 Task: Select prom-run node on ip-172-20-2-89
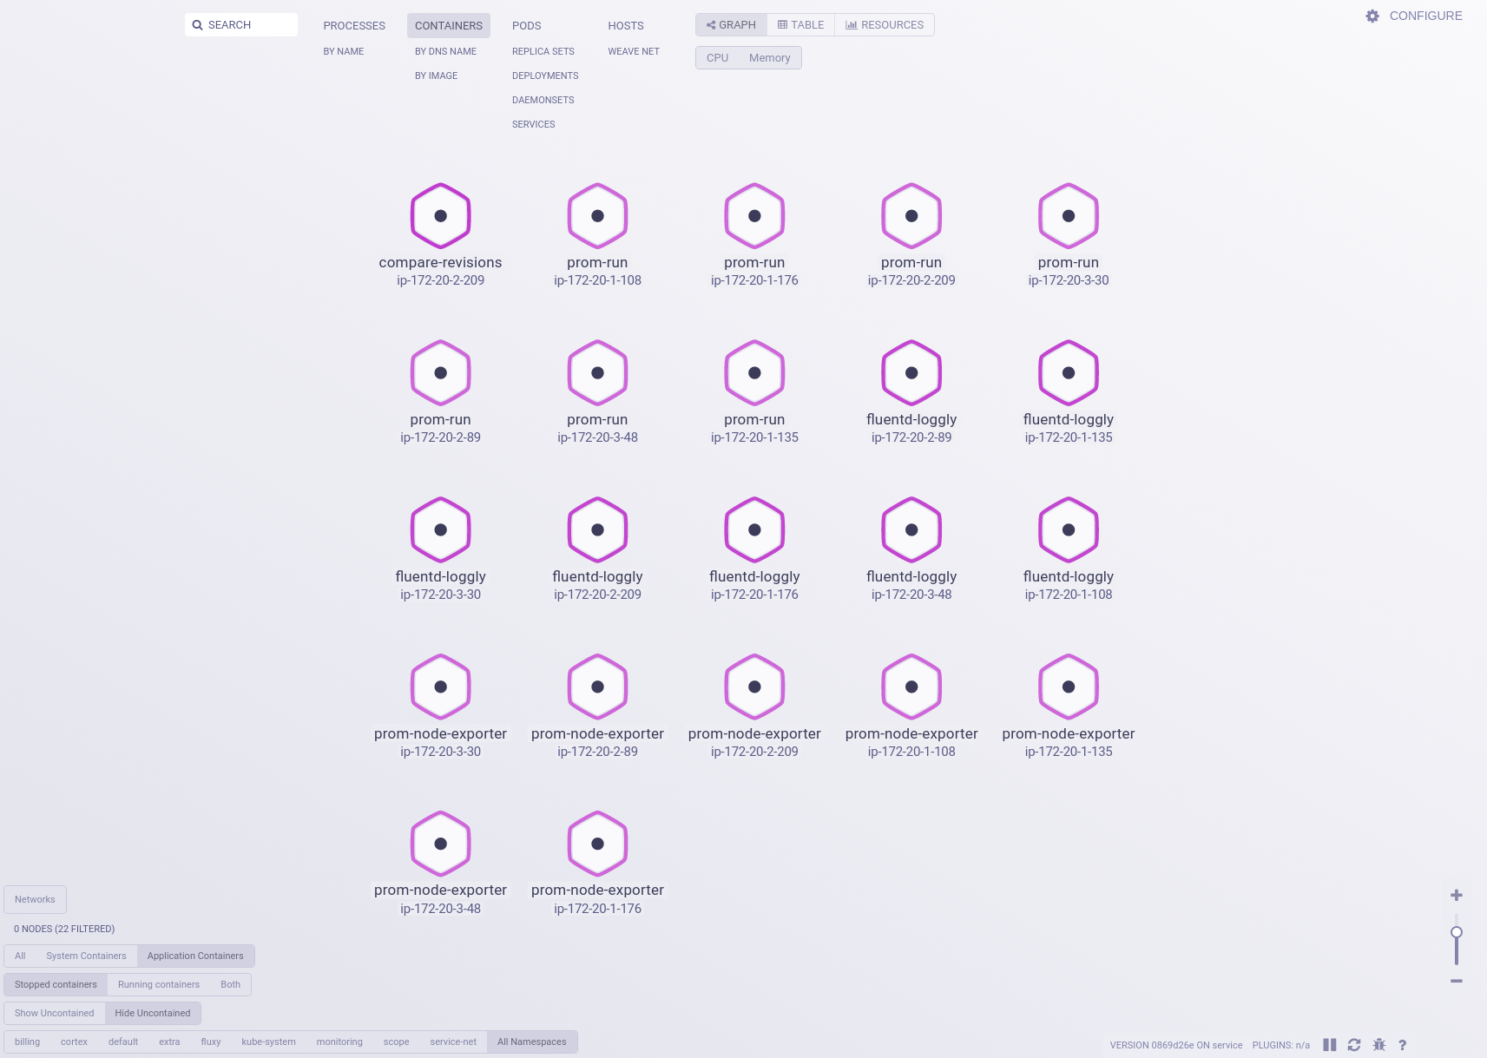(x=440, y=373)
